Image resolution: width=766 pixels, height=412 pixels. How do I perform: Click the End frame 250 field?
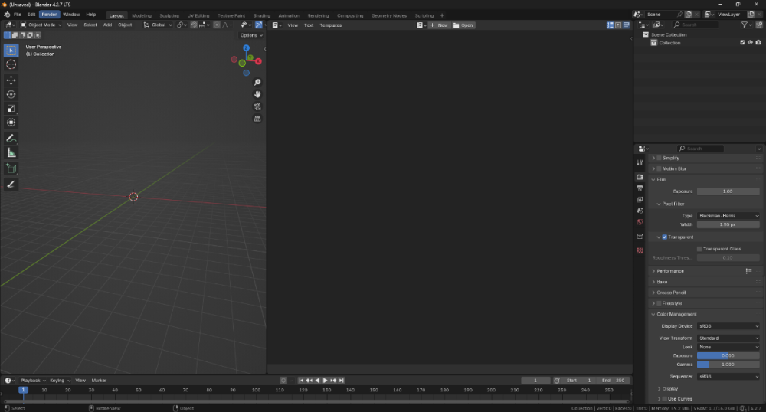(x=614, y=381)
